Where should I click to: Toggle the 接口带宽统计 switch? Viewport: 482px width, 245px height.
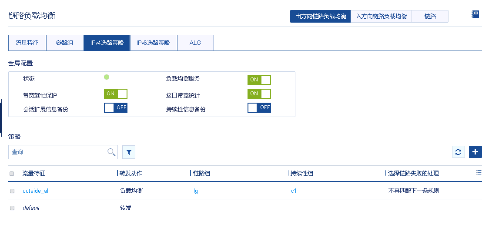(x=259, y=94)
